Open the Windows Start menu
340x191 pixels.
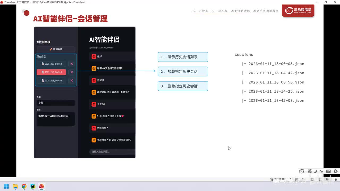coord(6,186)
